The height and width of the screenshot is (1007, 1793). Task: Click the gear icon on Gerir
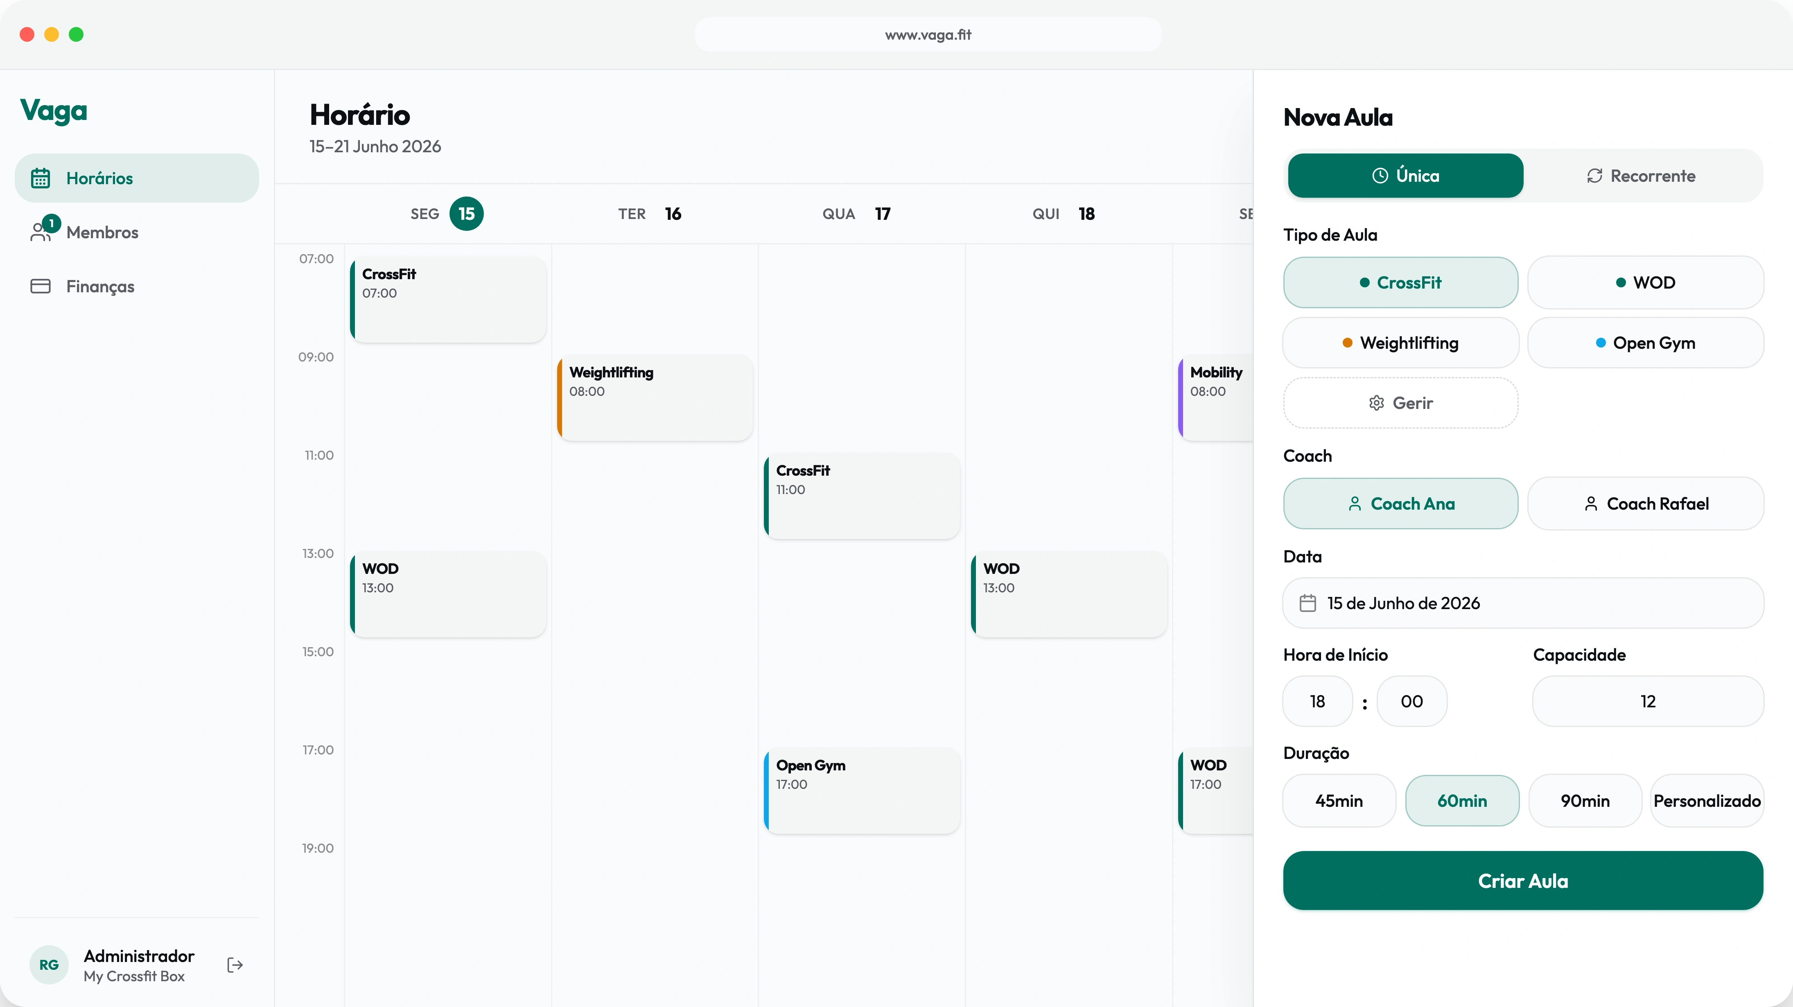[x=1376, y=403]
